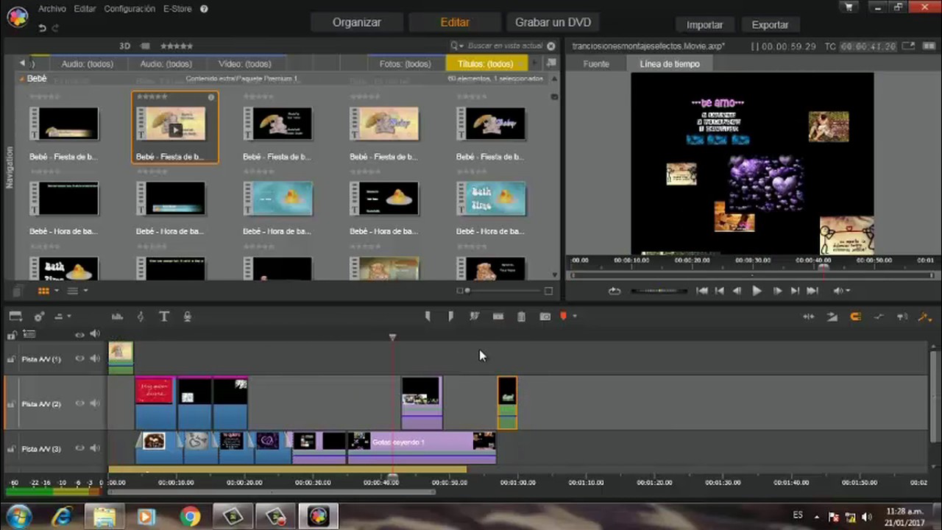Adjust the preview shuttle speed slider
The image size is (942, 530).
point(659,291)
